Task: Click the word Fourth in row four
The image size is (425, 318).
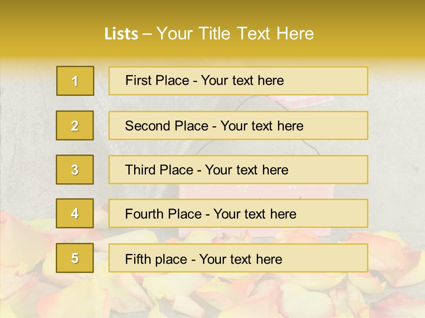Action: tap(145, 214)
